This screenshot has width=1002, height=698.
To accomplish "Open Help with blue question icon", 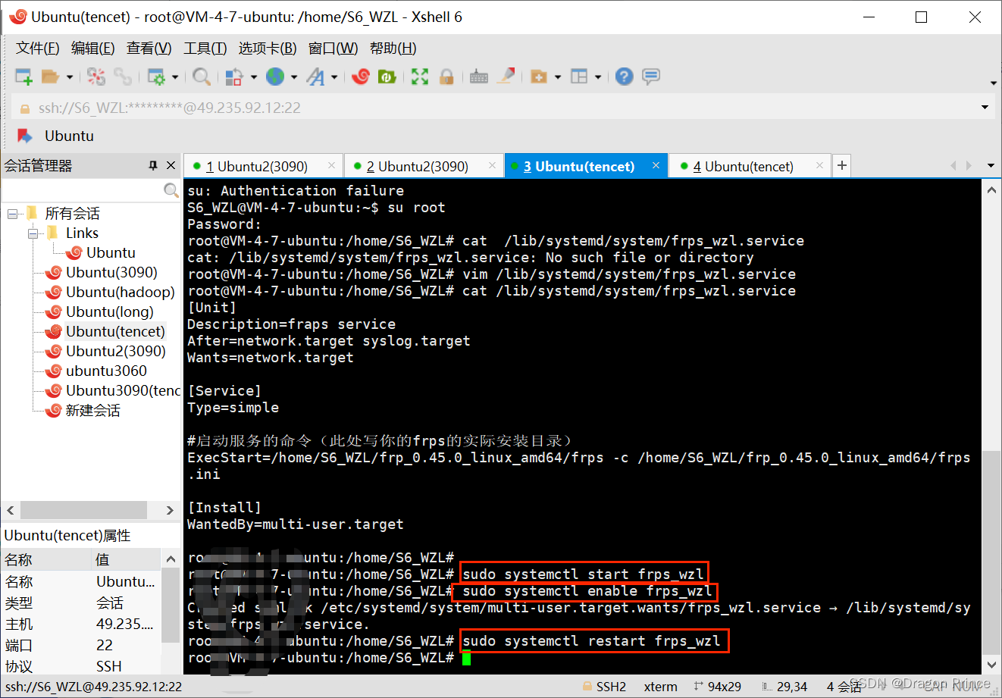I will (x=624, y=77).
